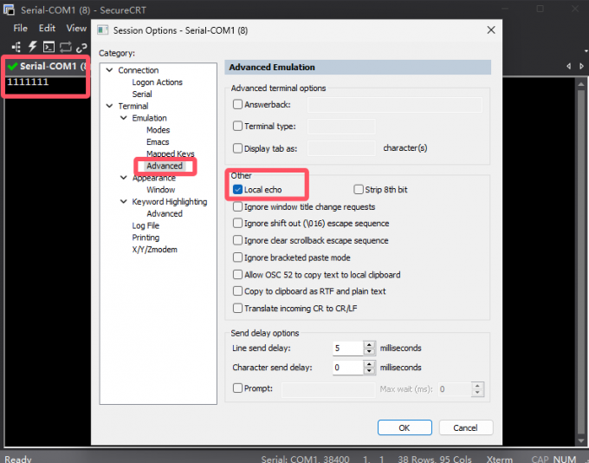Click the terminal vertical scrollbar down arrow
Viewport: 589px width, 463px height.
pyautogui.click(x=581, y=440)
